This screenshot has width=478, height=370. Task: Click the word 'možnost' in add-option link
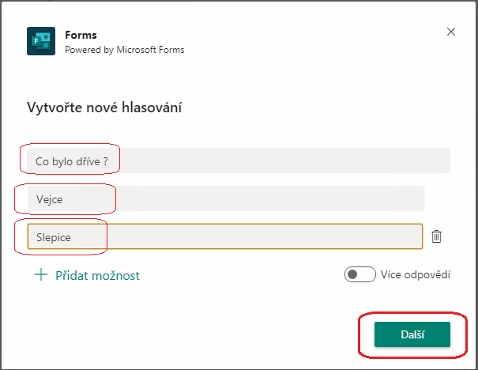(x=116, y=276)
